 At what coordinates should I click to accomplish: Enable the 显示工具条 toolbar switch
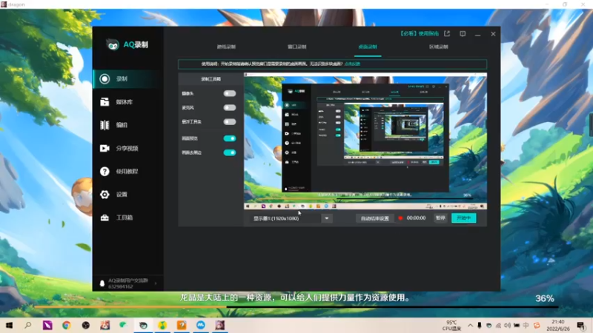pos(230,122)
